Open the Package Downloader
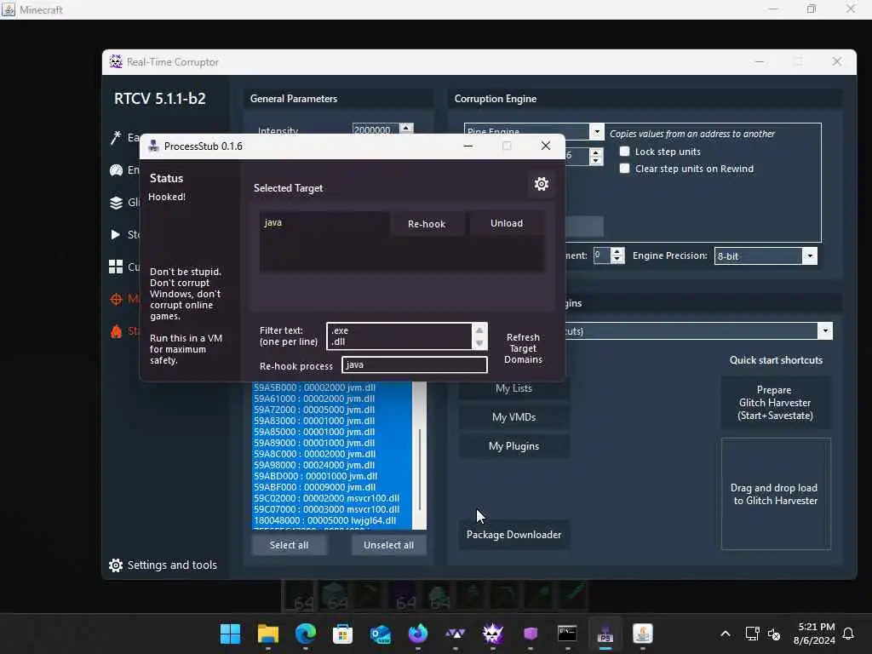This screenshot has width=872, height=654. tap(513, 535)
